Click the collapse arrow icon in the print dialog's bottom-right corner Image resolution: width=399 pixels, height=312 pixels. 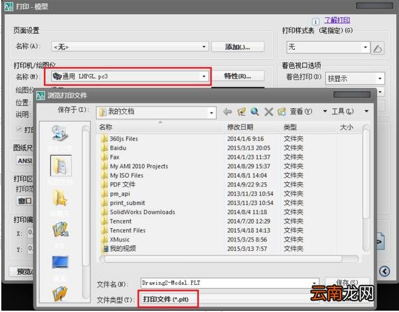[x=384, y=271]
